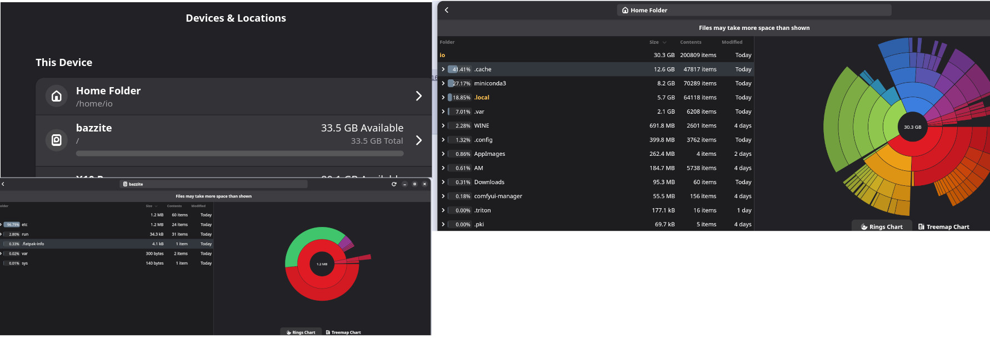Click the Size sort arrow in bazzite window
Screen dimensions: 990x359
click(x=156, y=206)
